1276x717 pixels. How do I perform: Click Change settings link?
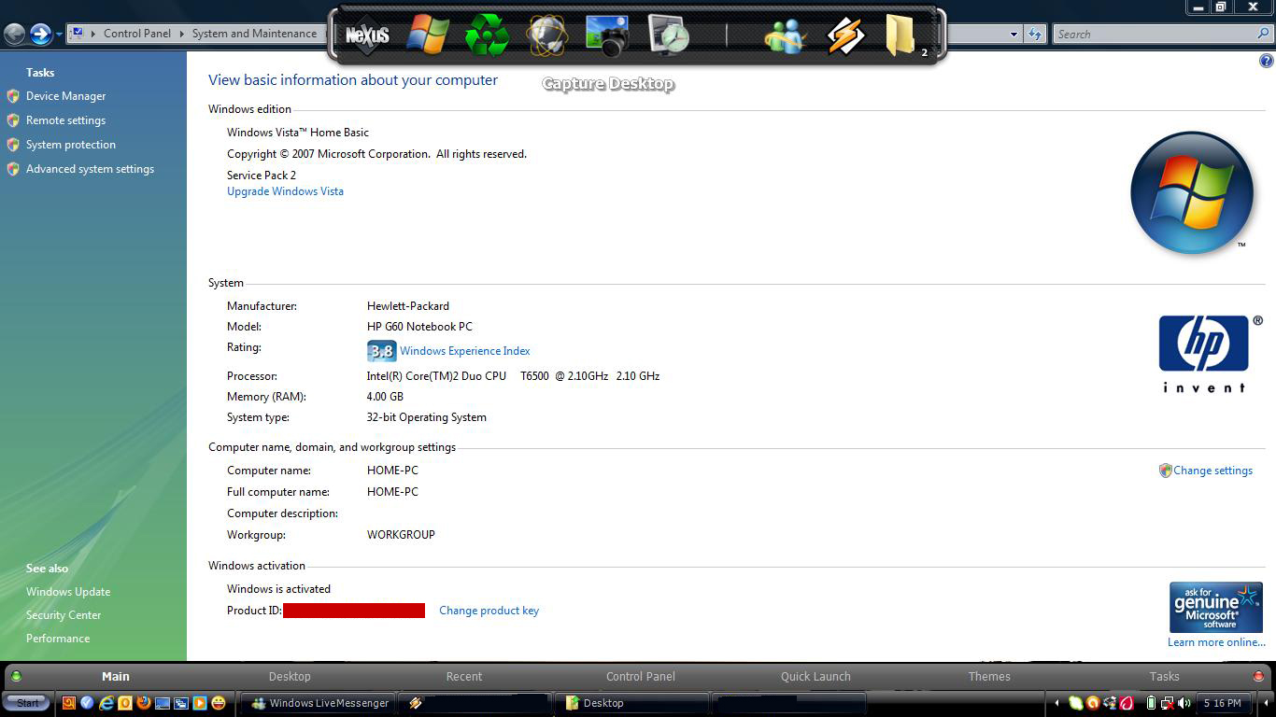point(1212,471)
